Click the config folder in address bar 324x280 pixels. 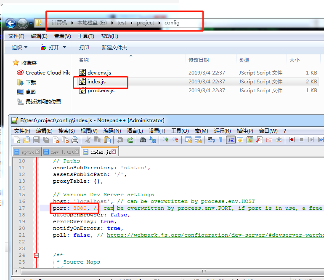click(x=172, y=23)
